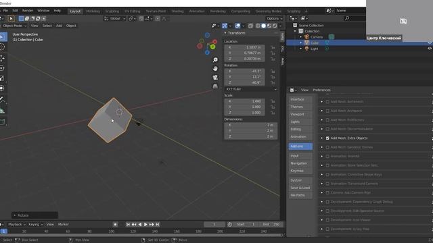The width and height of the screenshot is (433, 243).
Task: Click the lock icon beside Location X
Action: (273, 47)
